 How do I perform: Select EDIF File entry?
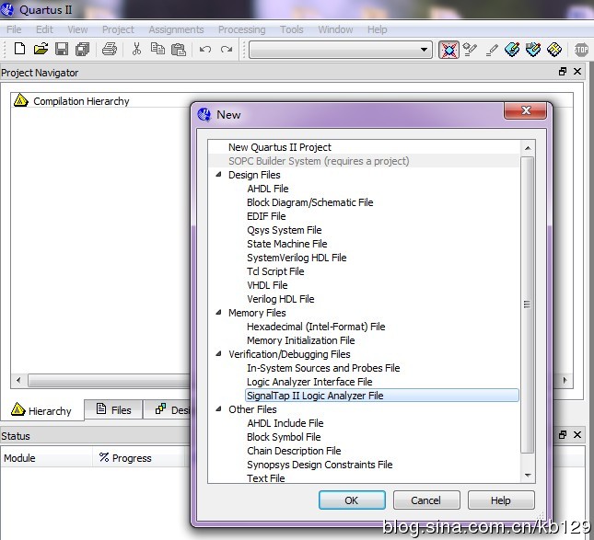[x=266, y=216]
